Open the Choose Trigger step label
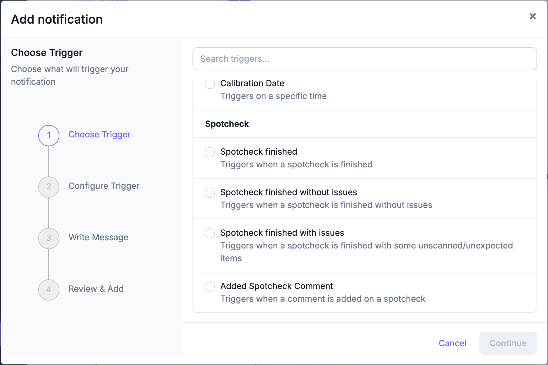Screen dimensions: 548x365 (x=99, y=134)
